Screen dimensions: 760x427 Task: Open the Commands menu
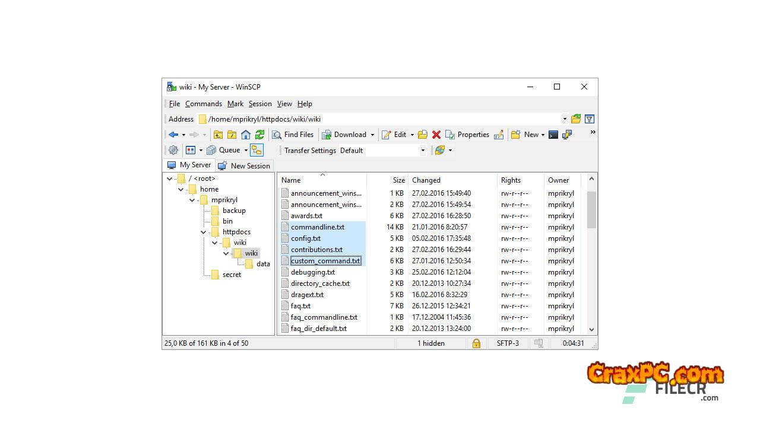click(x=203, y=104)
